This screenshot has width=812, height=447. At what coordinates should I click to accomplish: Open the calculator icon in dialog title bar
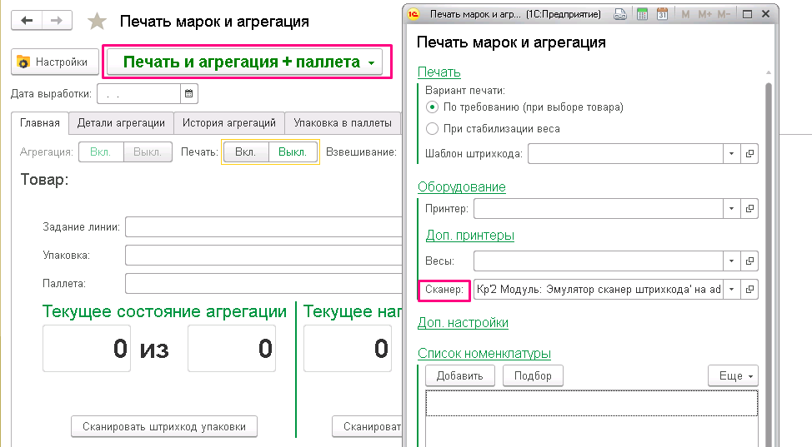coord(642,14)
